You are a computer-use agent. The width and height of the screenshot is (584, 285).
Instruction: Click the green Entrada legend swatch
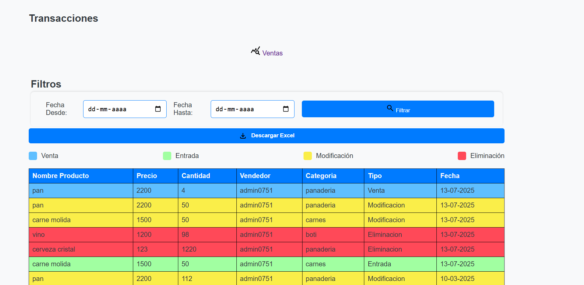coord(167,156)
